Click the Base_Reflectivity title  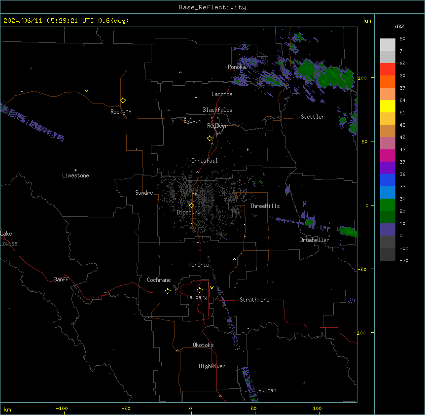(212, 7)
